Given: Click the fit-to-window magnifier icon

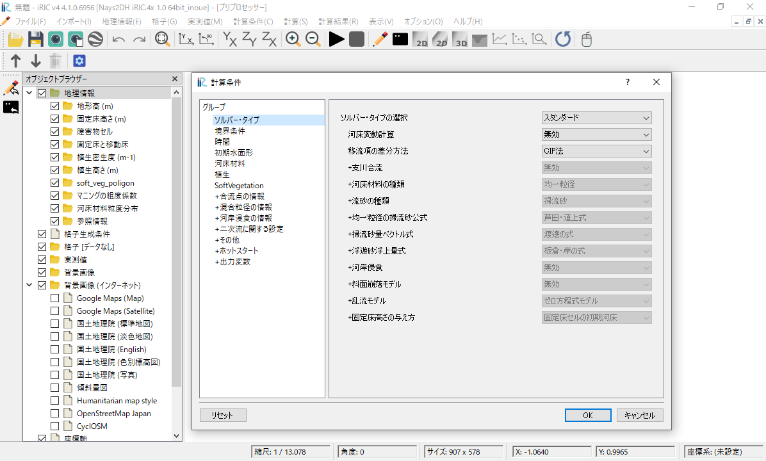Looking at the screenshot, I should pos(162,39).
